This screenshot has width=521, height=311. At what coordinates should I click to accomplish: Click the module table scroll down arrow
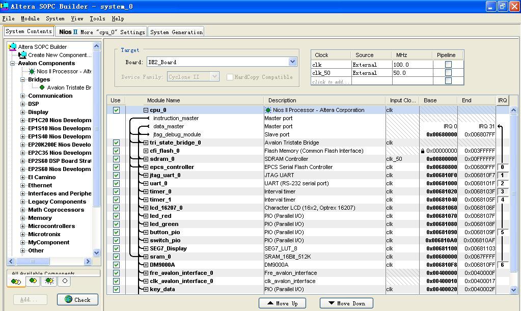513,290
